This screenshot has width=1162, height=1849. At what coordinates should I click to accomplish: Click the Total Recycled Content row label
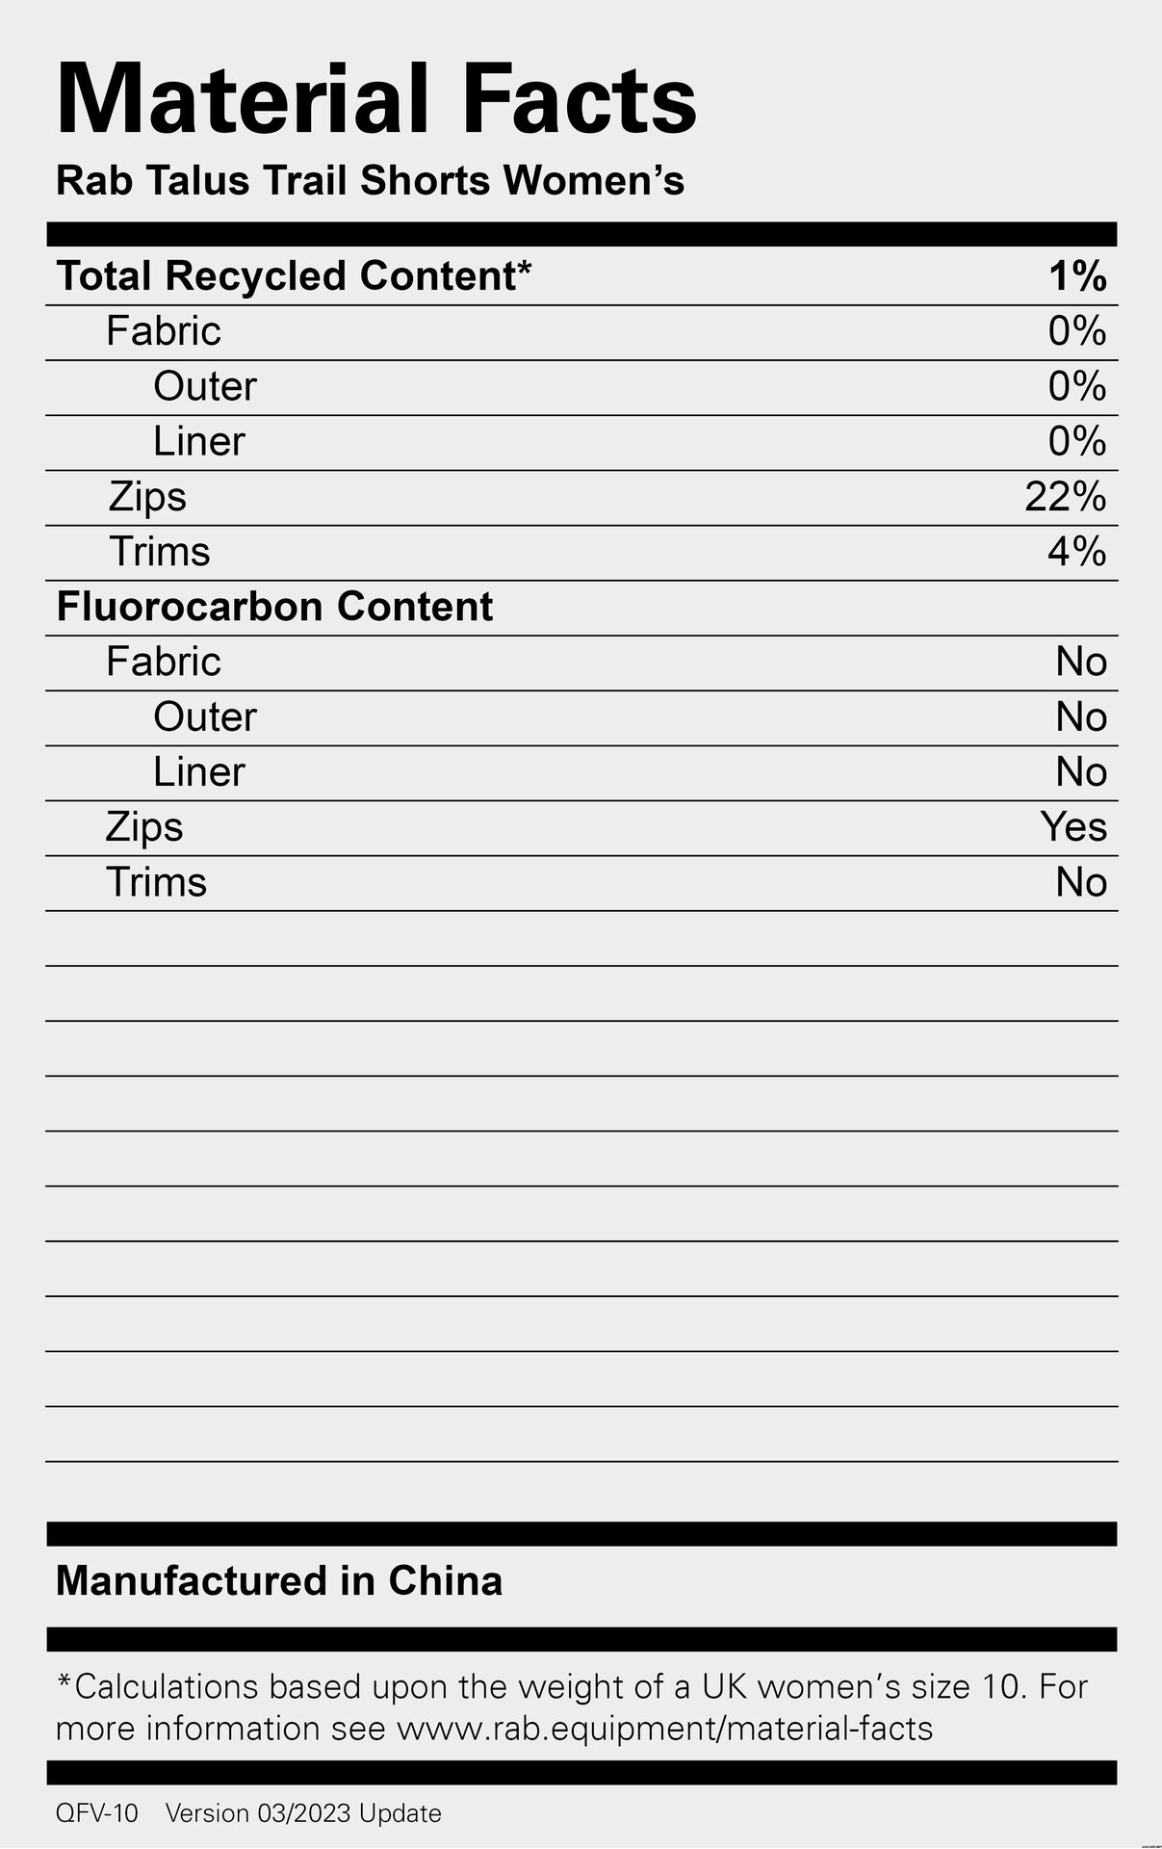pos(294,276)
